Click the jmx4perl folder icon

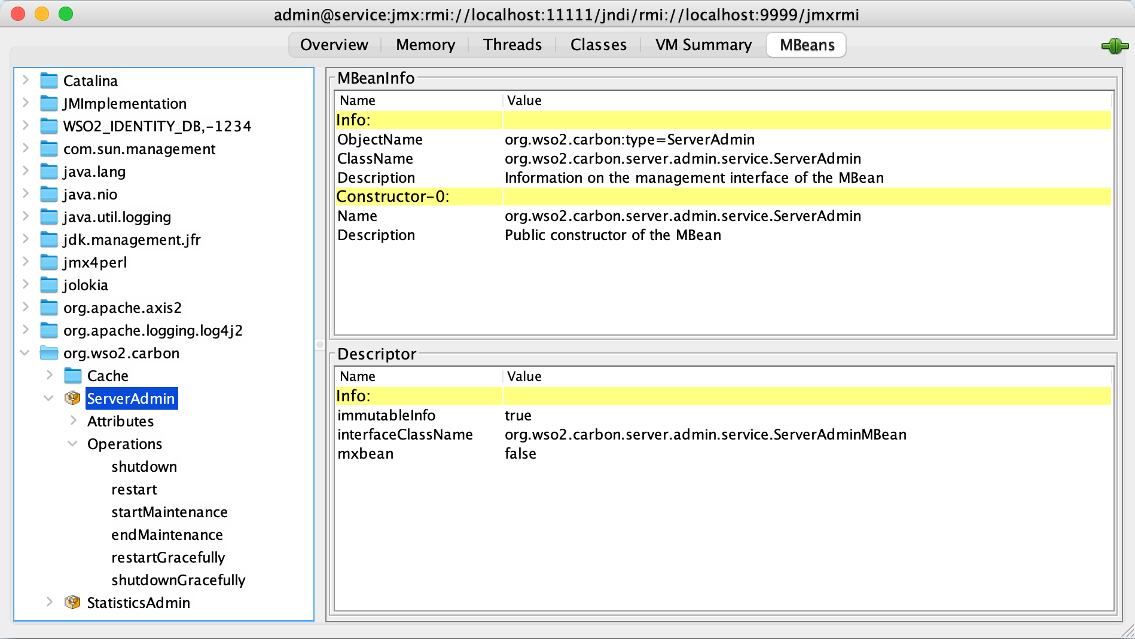(49, 262)
